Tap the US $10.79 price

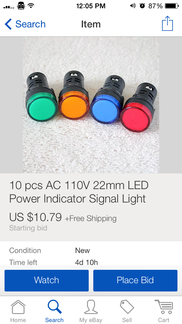[35, 217]
